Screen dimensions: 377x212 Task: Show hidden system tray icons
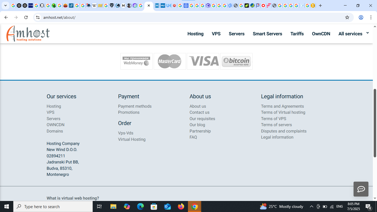[311, 206]
